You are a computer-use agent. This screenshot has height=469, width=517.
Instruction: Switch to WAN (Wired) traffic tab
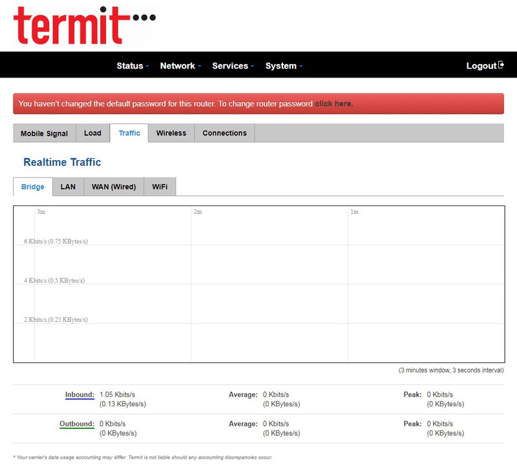click(x=114, y=187)
